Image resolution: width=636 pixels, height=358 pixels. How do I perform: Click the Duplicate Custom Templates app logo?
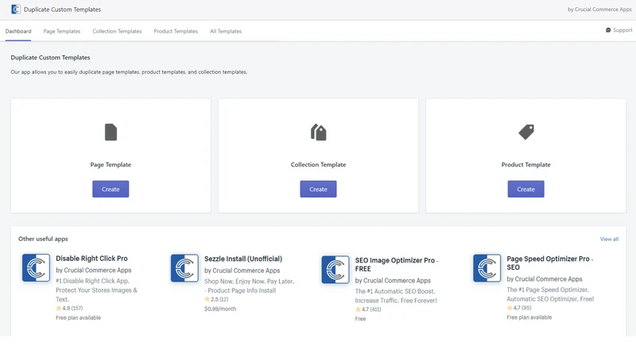click(x=16, y=10)
